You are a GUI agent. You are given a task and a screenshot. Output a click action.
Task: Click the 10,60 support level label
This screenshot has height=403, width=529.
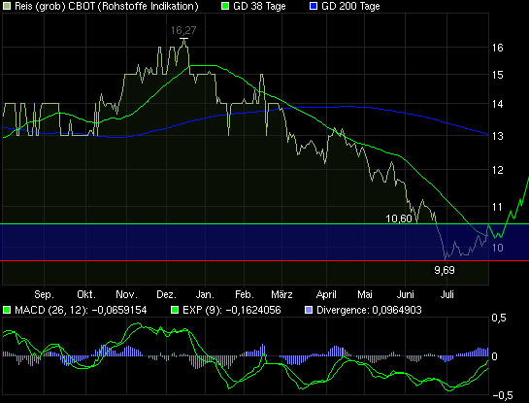(399, 218)
